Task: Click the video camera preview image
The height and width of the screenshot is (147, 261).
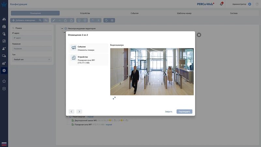Action: coord(152,72)
